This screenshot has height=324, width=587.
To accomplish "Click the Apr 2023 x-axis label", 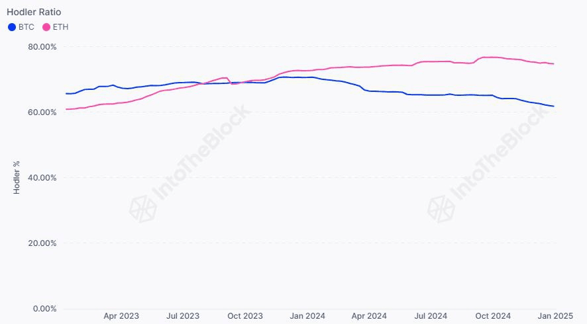I will click(121, 316).
